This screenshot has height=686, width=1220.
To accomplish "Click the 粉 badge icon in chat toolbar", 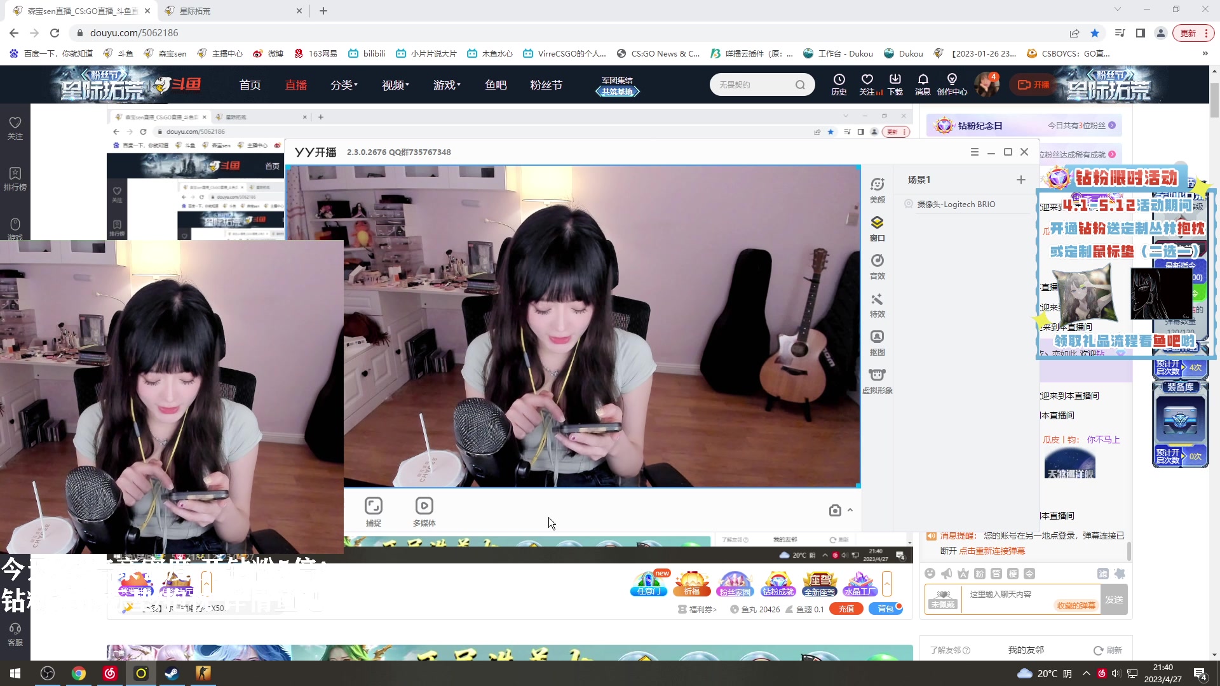I will coord(980,574).
